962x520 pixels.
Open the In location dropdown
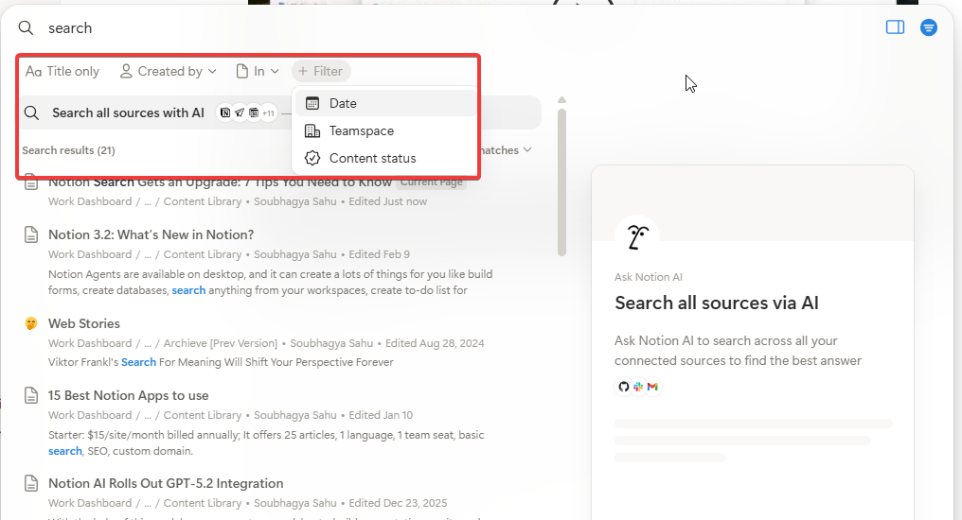(x=258, y=71)
